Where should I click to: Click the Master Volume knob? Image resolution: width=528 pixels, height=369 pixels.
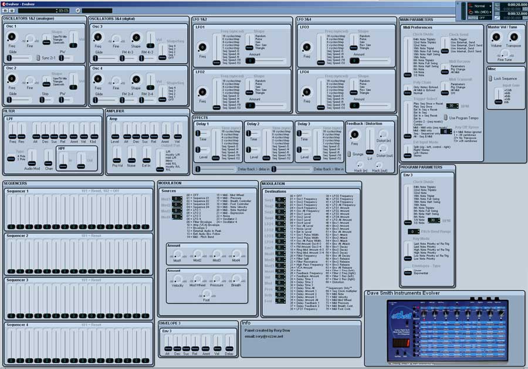(496, 37)
